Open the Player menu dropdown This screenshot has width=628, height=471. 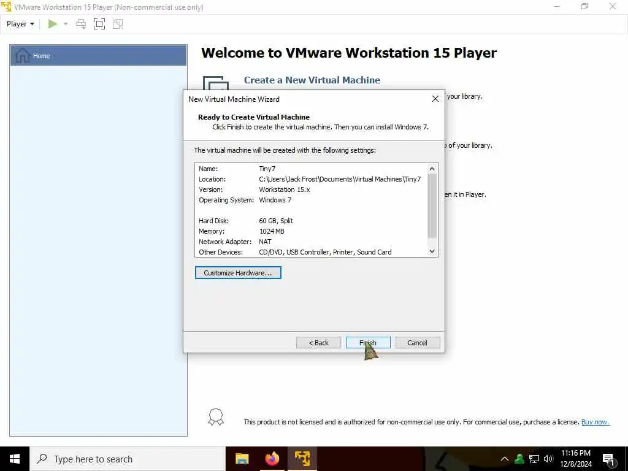coord(20,24)
